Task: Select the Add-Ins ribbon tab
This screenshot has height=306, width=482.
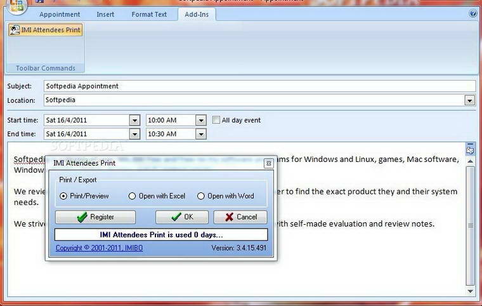Action: 197,15
